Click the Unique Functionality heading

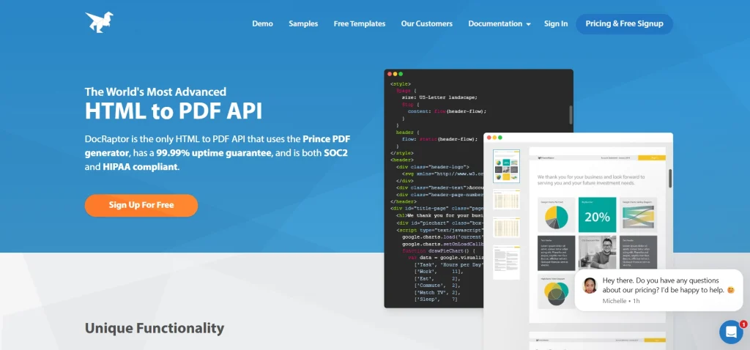155,328
